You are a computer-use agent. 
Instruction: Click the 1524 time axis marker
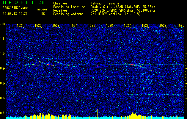[74, 26]
